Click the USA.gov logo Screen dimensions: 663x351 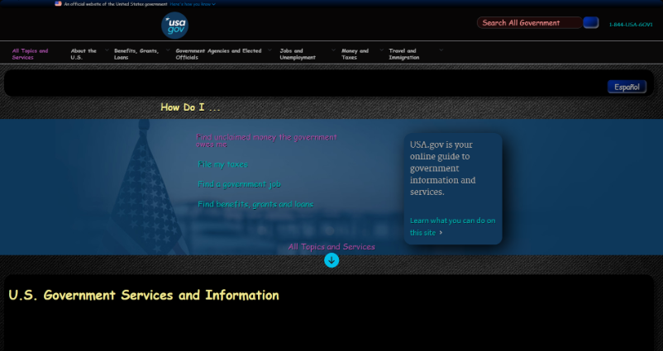tap(174, 26)
